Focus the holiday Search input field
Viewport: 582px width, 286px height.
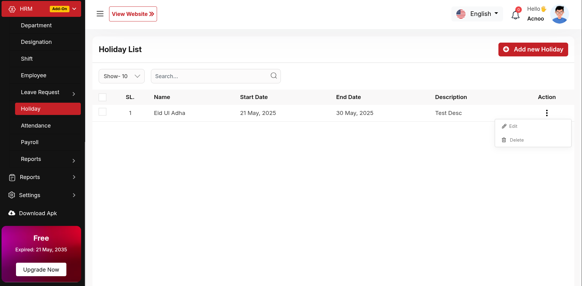[x=210, y=76]
